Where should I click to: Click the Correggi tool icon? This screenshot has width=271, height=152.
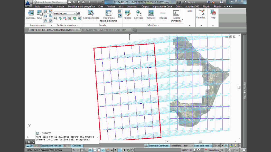(x=138, y=13)
